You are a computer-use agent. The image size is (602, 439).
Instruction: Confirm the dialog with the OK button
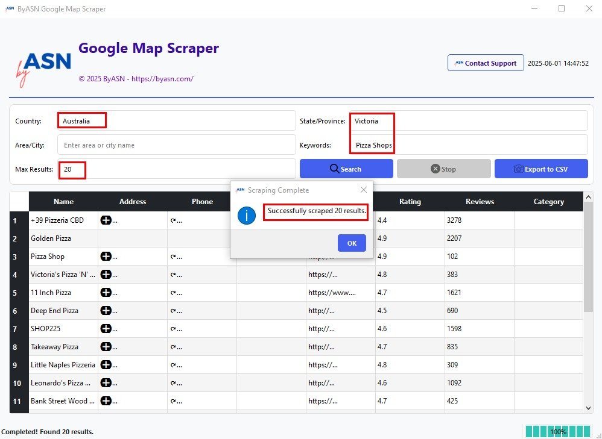point(352,243)
